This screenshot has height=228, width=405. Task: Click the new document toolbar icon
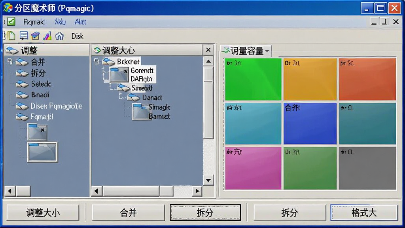pos(11,36)
